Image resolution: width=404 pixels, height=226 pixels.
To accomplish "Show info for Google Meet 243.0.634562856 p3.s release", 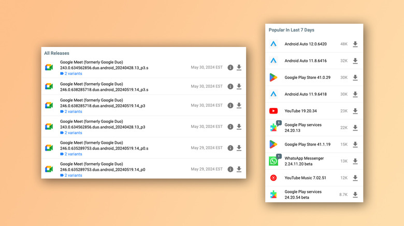I will pyautogui.click(x=230, y=68).
